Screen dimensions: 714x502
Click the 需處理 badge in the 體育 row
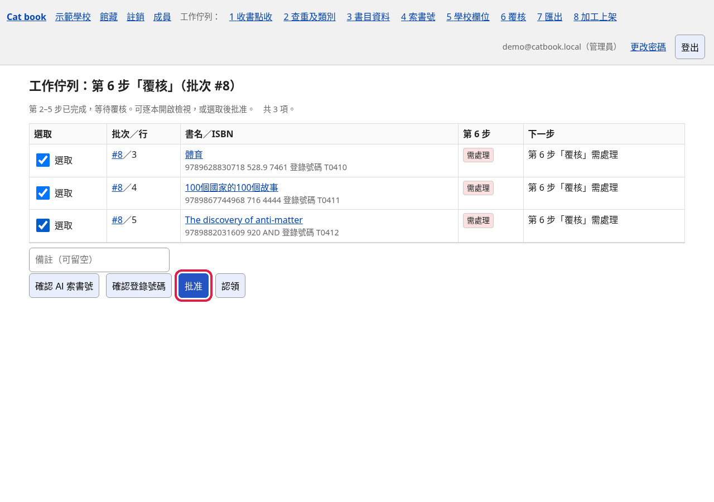tap(478, 155)
